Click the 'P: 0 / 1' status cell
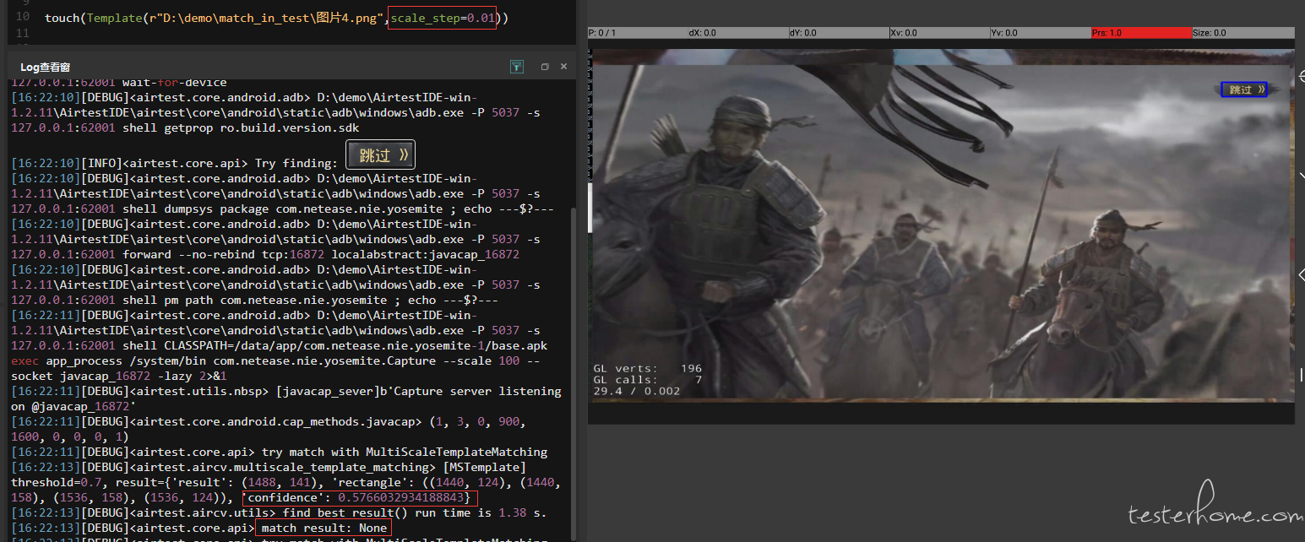The height and width of the screenshot is (542, 1305). (x=637, y=33)
